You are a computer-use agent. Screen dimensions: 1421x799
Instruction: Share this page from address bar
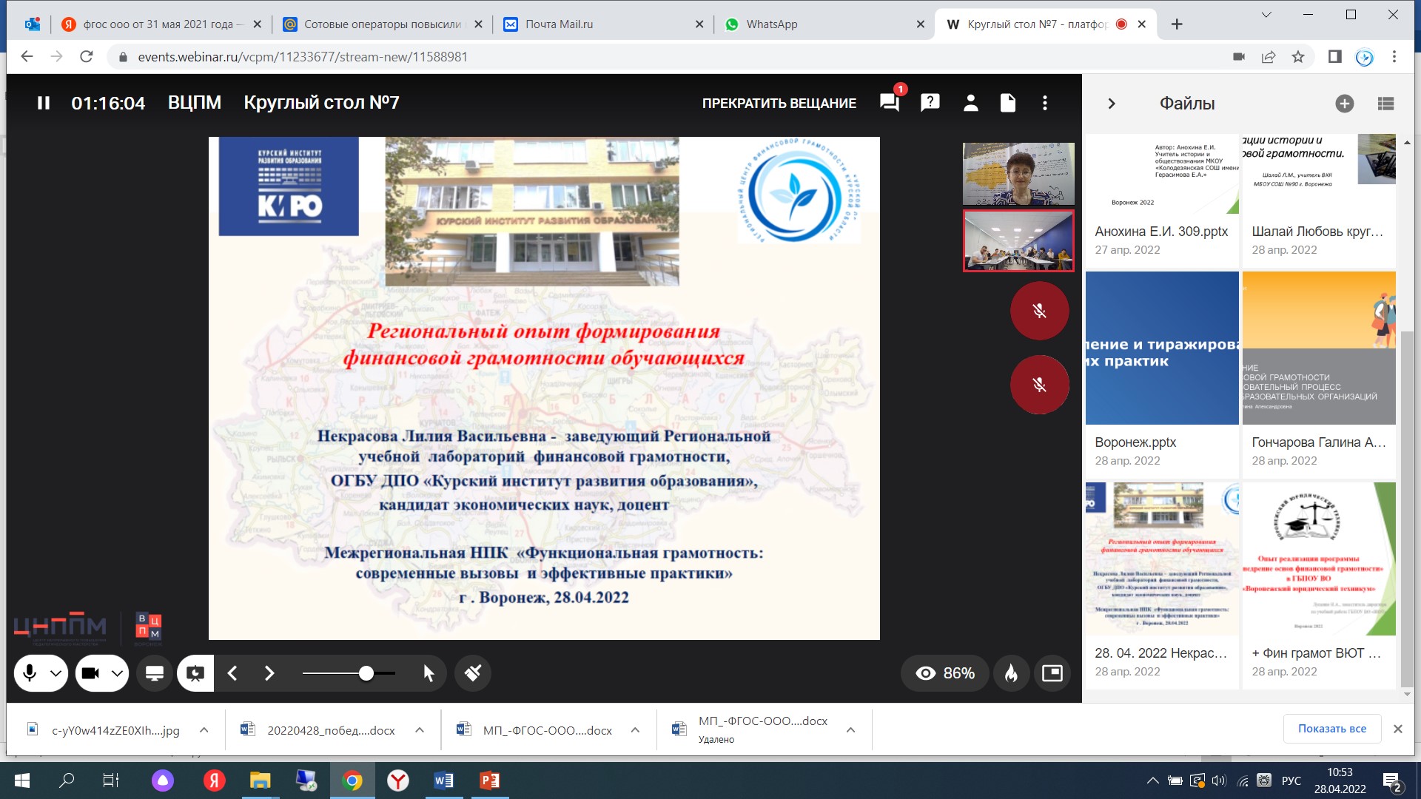pos(1269,57)
